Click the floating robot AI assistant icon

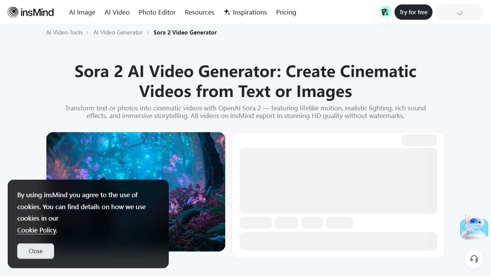pyautogui.click(x=474, y=227)
